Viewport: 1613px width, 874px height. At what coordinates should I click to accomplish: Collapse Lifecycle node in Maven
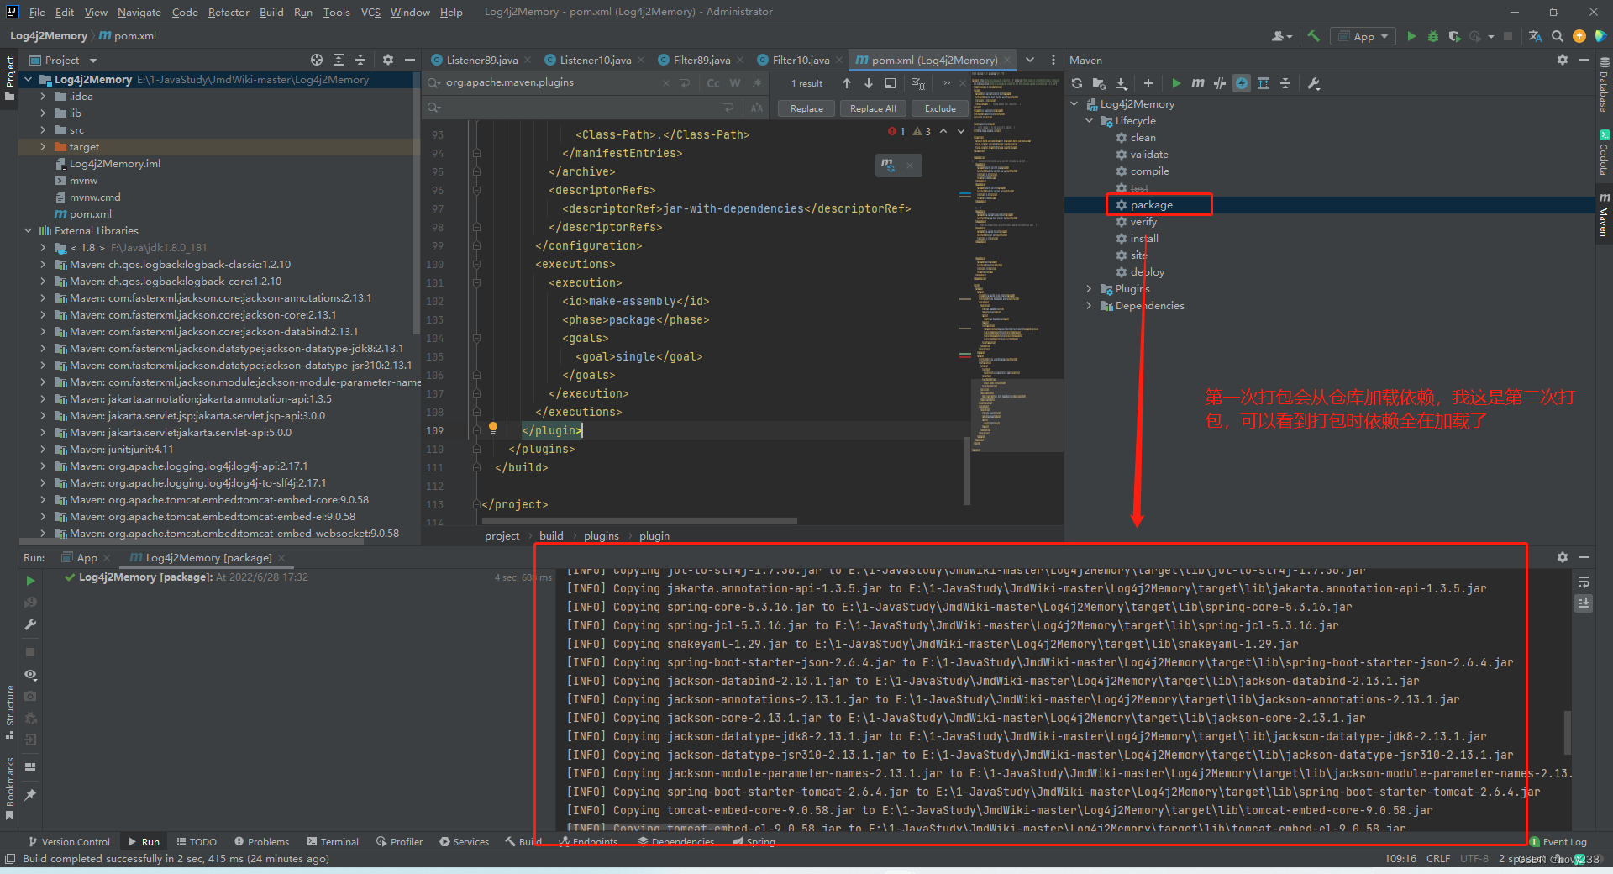1090,121
